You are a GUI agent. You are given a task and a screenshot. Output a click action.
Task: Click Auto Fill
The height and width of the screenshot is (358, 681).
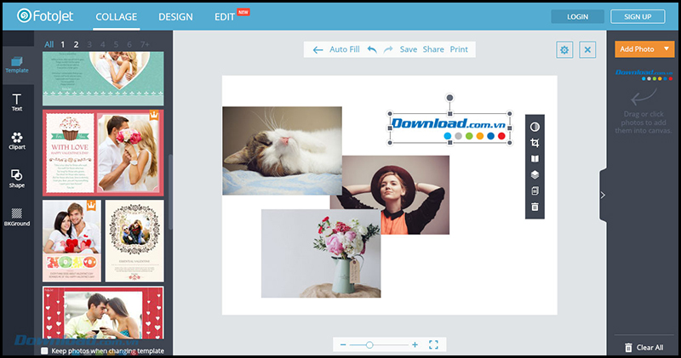pos(345,49)
